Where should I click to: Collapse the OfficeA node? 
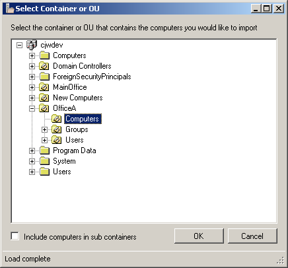pos(32,108)
